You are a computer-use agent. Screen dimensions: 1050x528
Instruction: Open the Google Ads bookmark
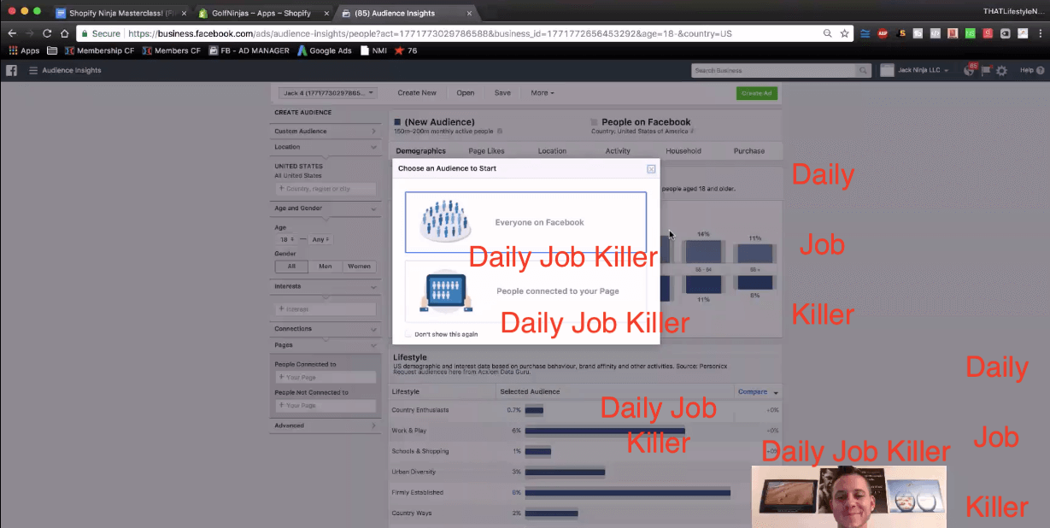pyautogui.click(x=326, y=50)
